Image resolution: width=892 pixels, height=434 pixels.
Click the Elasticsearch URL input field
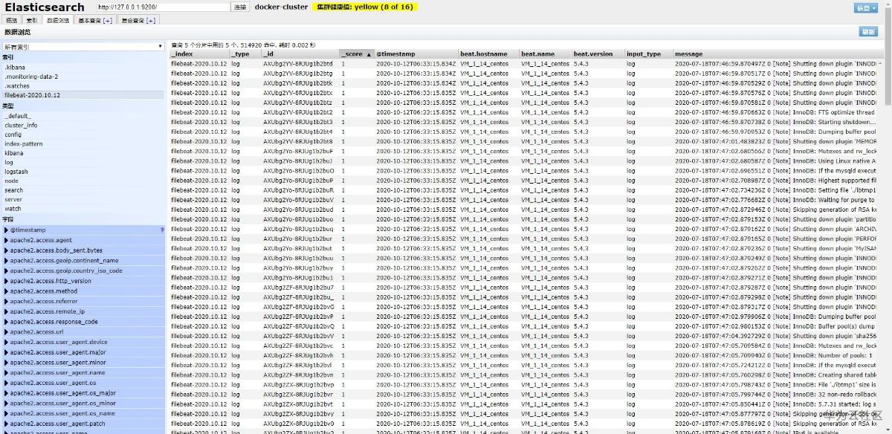[163, 7]
